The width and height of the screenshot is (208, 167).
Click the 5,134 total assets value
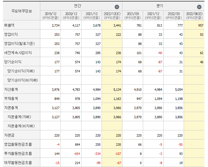click(117, 90)
